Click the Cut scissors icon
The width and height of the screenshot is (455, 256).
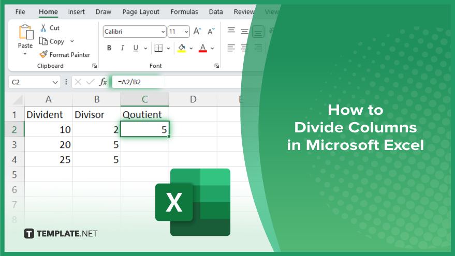43,28
